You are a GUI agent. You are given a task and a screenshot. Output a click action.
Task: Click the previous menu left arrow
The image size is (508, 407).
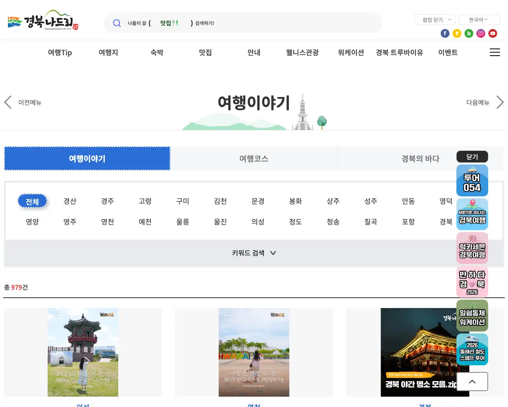click(8, 102)
